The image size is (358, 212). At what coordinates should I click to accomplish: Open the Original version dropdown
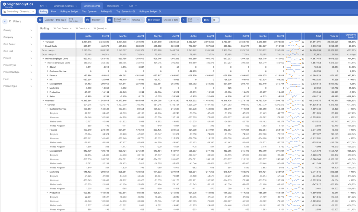pyautogui.click(x=138, y=20)
